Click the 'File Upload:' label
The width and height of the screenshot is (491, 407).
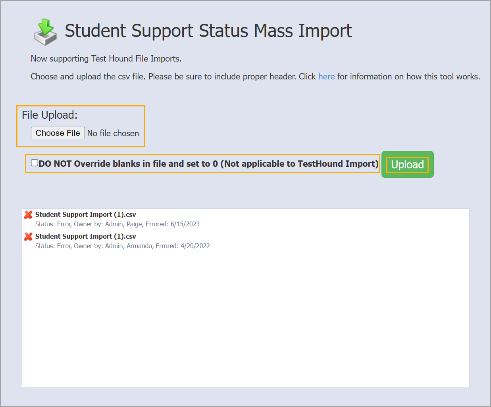point(50,115)
